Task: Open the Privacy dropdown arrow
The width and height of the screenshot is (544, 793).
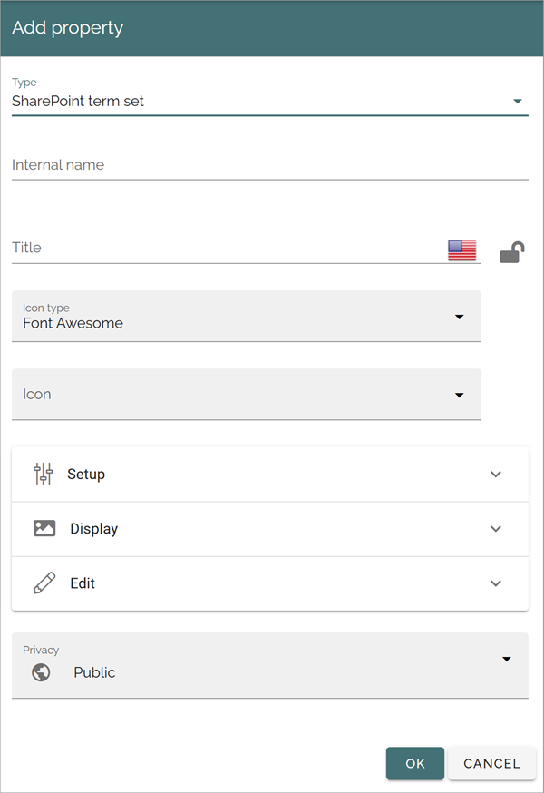Action: [506, 659]
